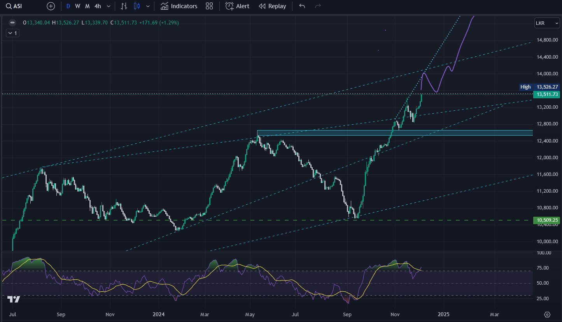The image size is (562, 322).
Task: Open the timeframe list chevron after 4h
Action: 109,6
